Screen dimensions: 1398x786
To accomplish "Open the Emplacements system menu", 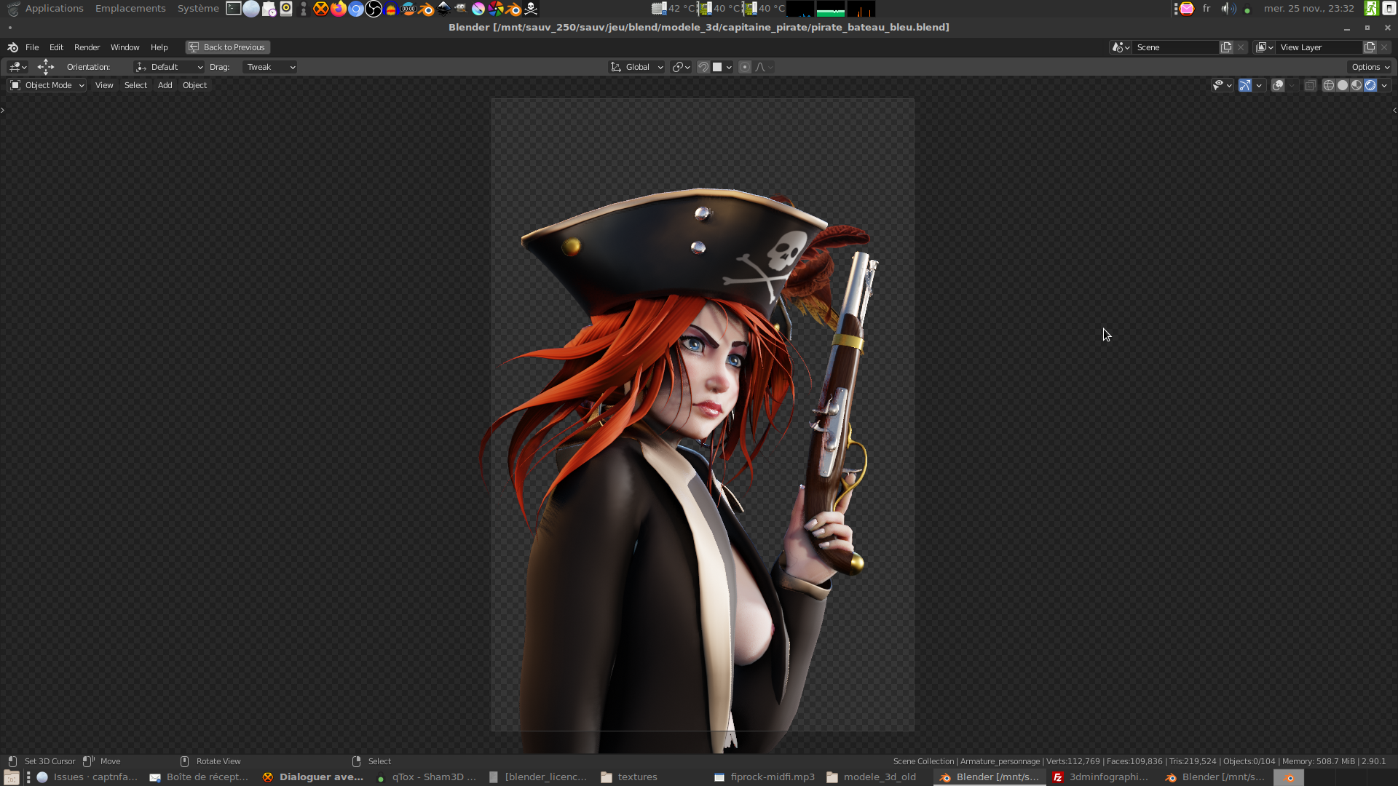I will [x=130, y=9].
